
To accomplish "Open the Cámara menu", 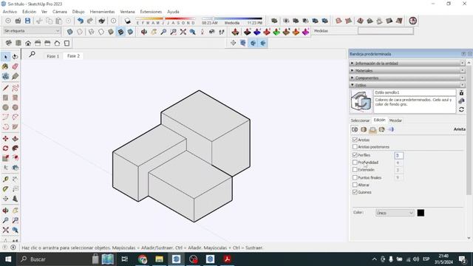I will pyautogui.click(x=60, y=12).
